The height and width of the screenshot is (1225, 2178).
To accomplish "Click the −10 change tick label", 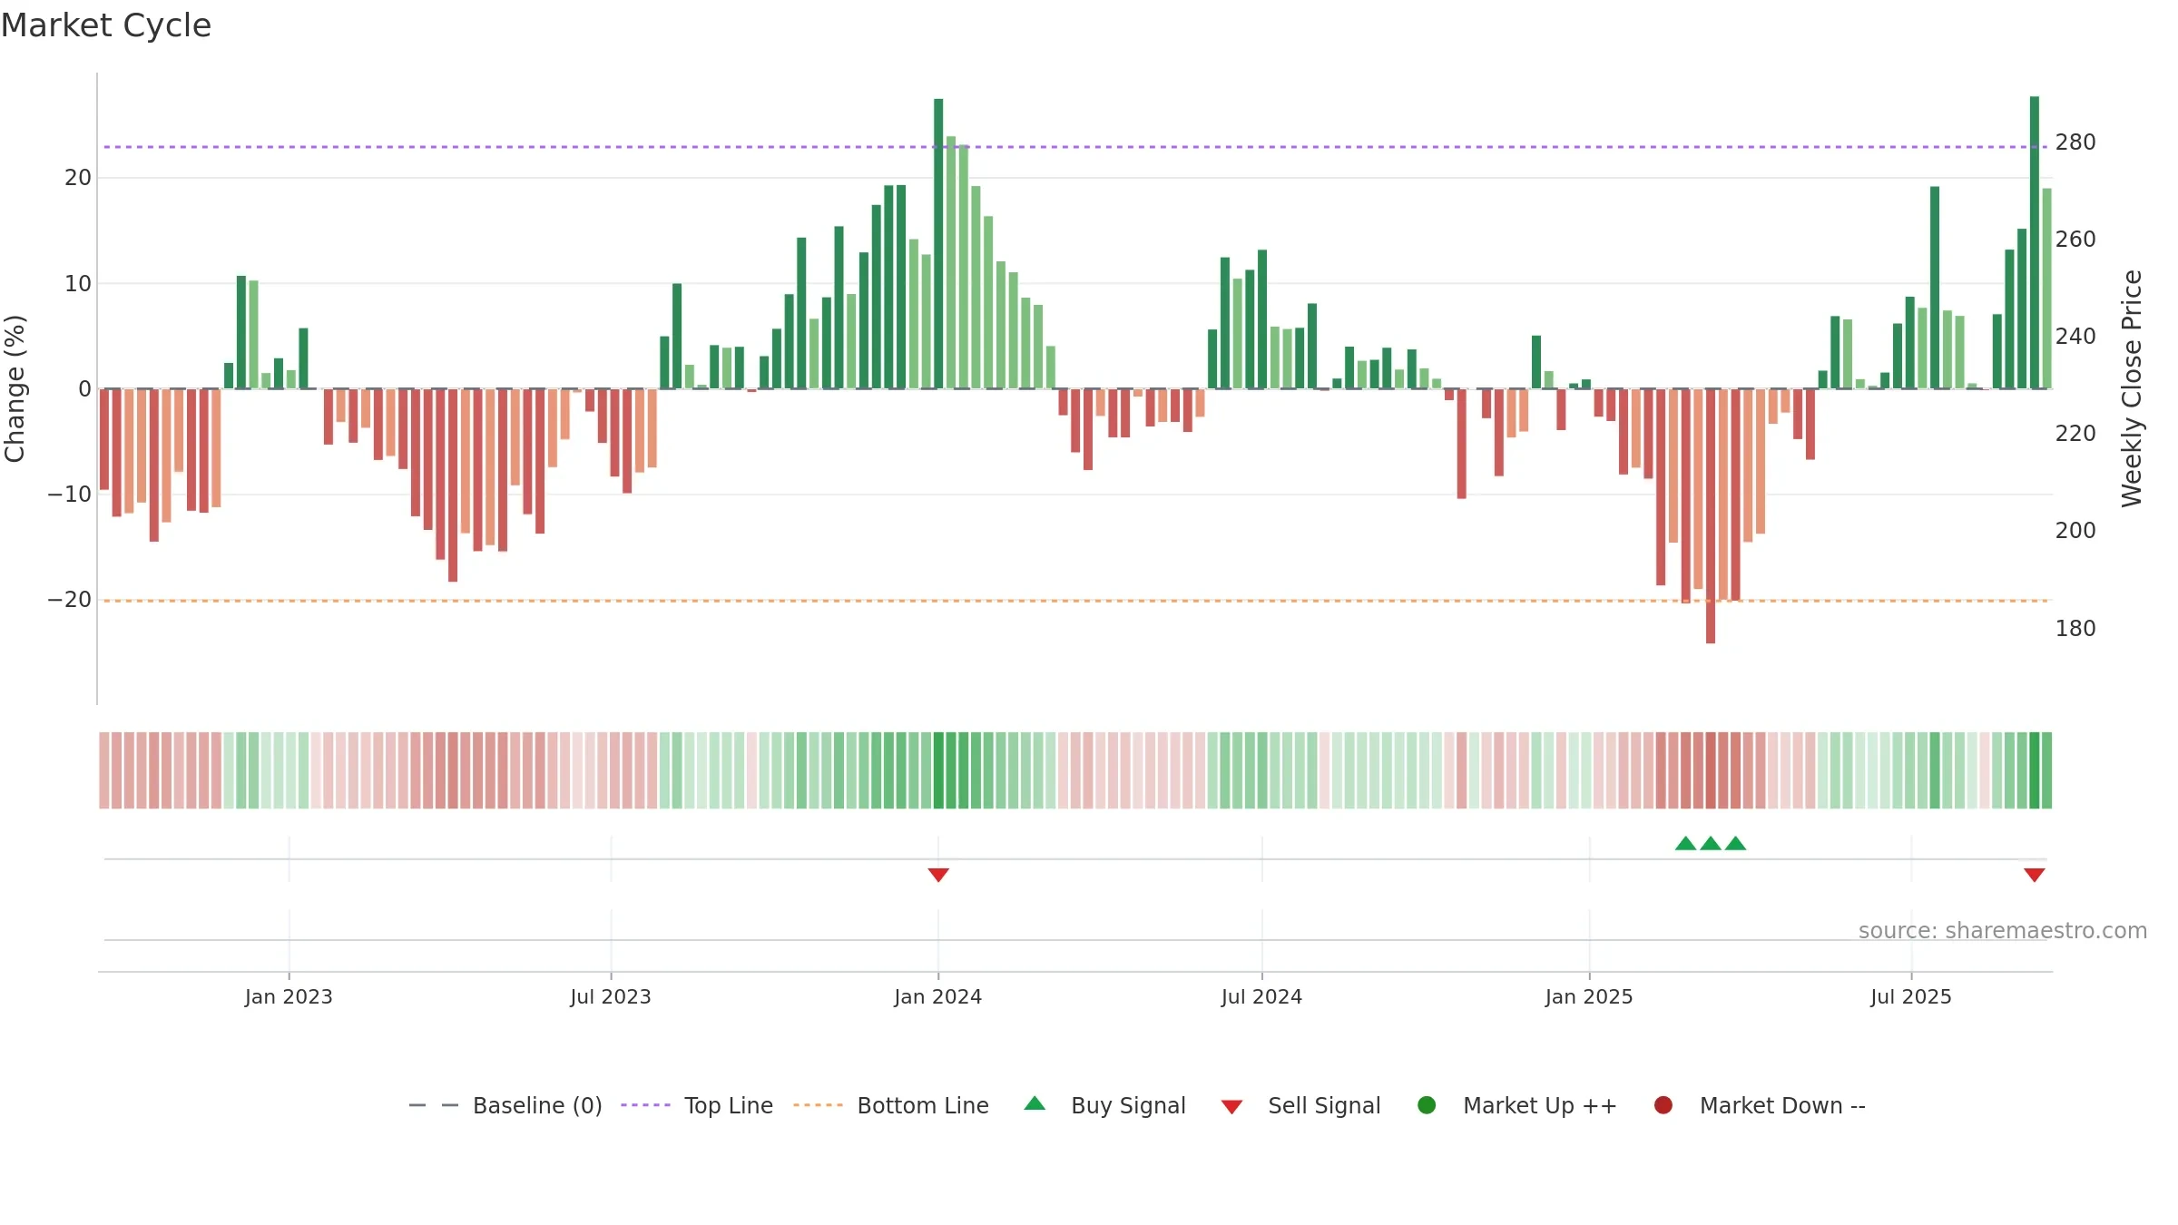I will coord(70,495).
